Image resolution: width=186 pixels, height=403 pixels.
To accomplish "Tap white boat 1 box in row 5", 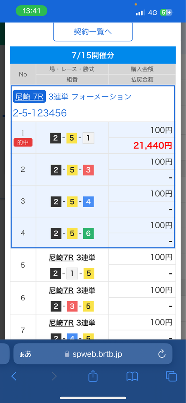I will coord(72,274).
